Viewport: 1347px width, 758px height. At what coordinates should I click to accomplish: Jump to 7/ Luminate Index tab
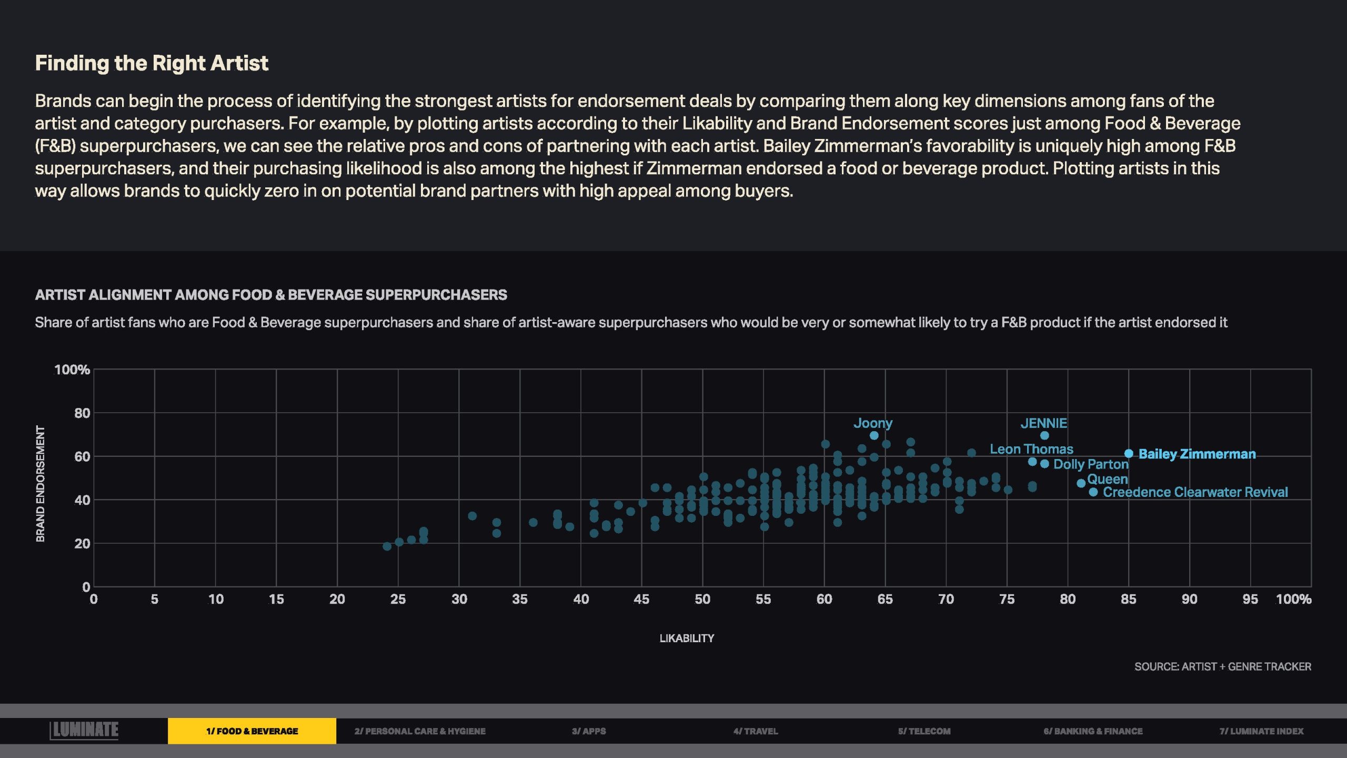coord(1262,731)
